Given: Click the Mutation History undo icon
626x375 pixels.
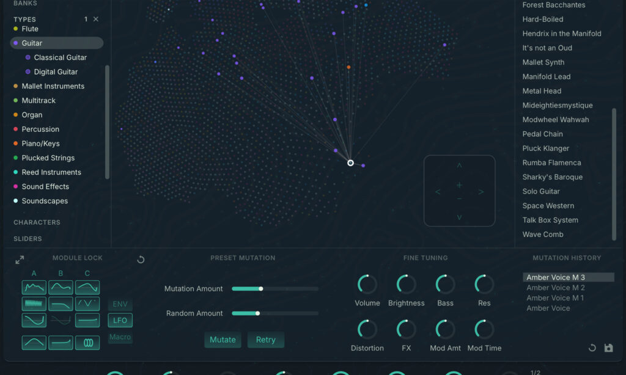Looking at the screenshot, I should pyautogui.click(x=592, y=348).
